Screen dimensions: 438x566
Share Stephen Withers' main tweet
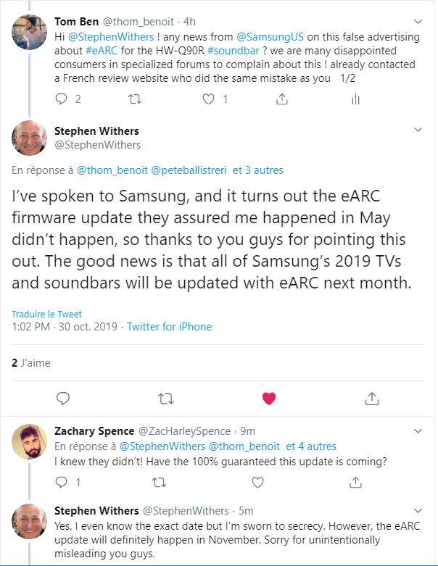[x=371, y=398]
